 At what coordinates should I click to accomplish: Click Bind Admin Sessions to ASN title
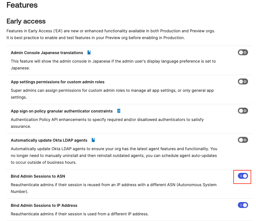coord(38,176)
